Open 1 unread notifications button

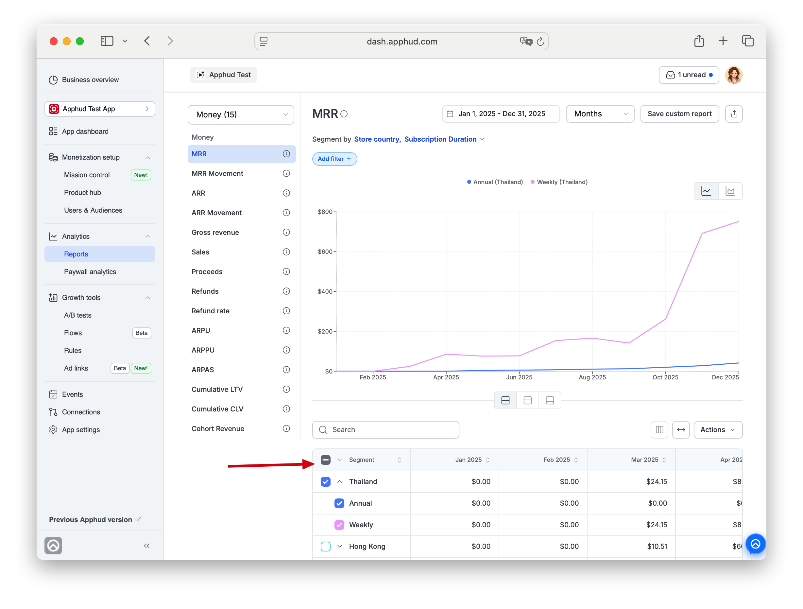coord(689,75)
